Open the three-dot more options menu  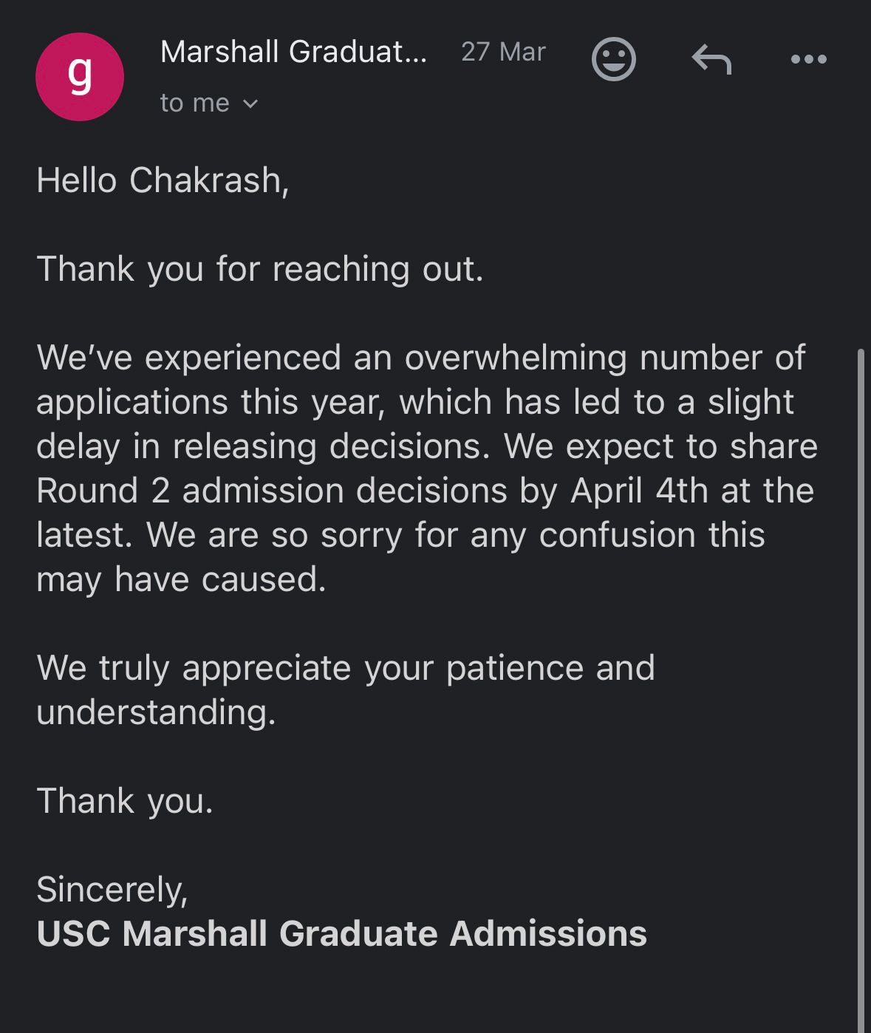click(808, 59)
